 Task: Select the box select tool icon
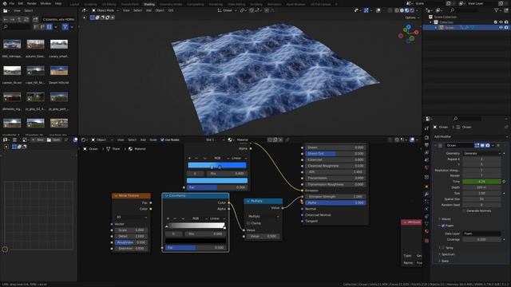point(93,18)
